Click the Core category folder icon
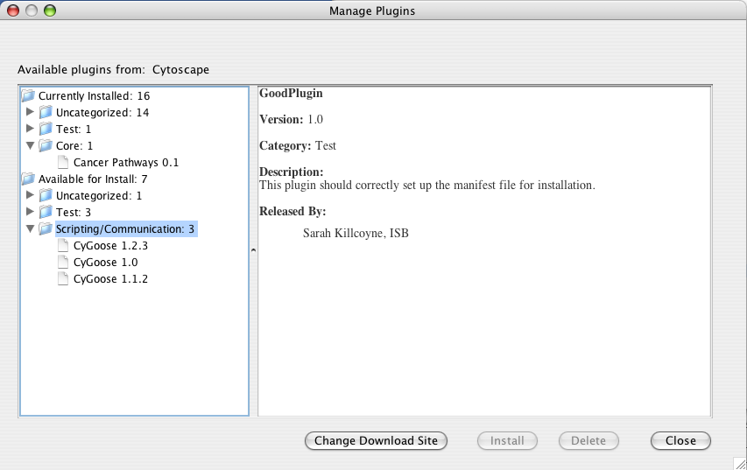The height and width of the screenshot is (470, 747). coord(46,145)
